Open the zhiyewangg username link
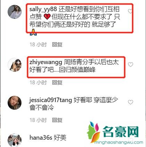This screenshot has height=147, width=146. (x=46, y=63)
